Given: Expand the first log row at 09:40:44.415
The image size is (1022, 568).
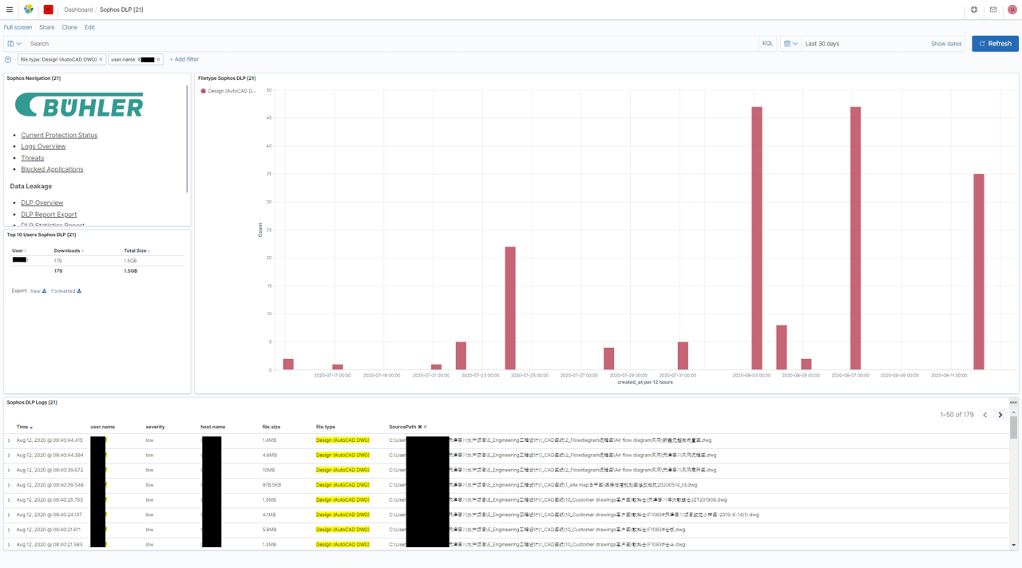Looking at the screenshot, I should click(x=9, y=440).
